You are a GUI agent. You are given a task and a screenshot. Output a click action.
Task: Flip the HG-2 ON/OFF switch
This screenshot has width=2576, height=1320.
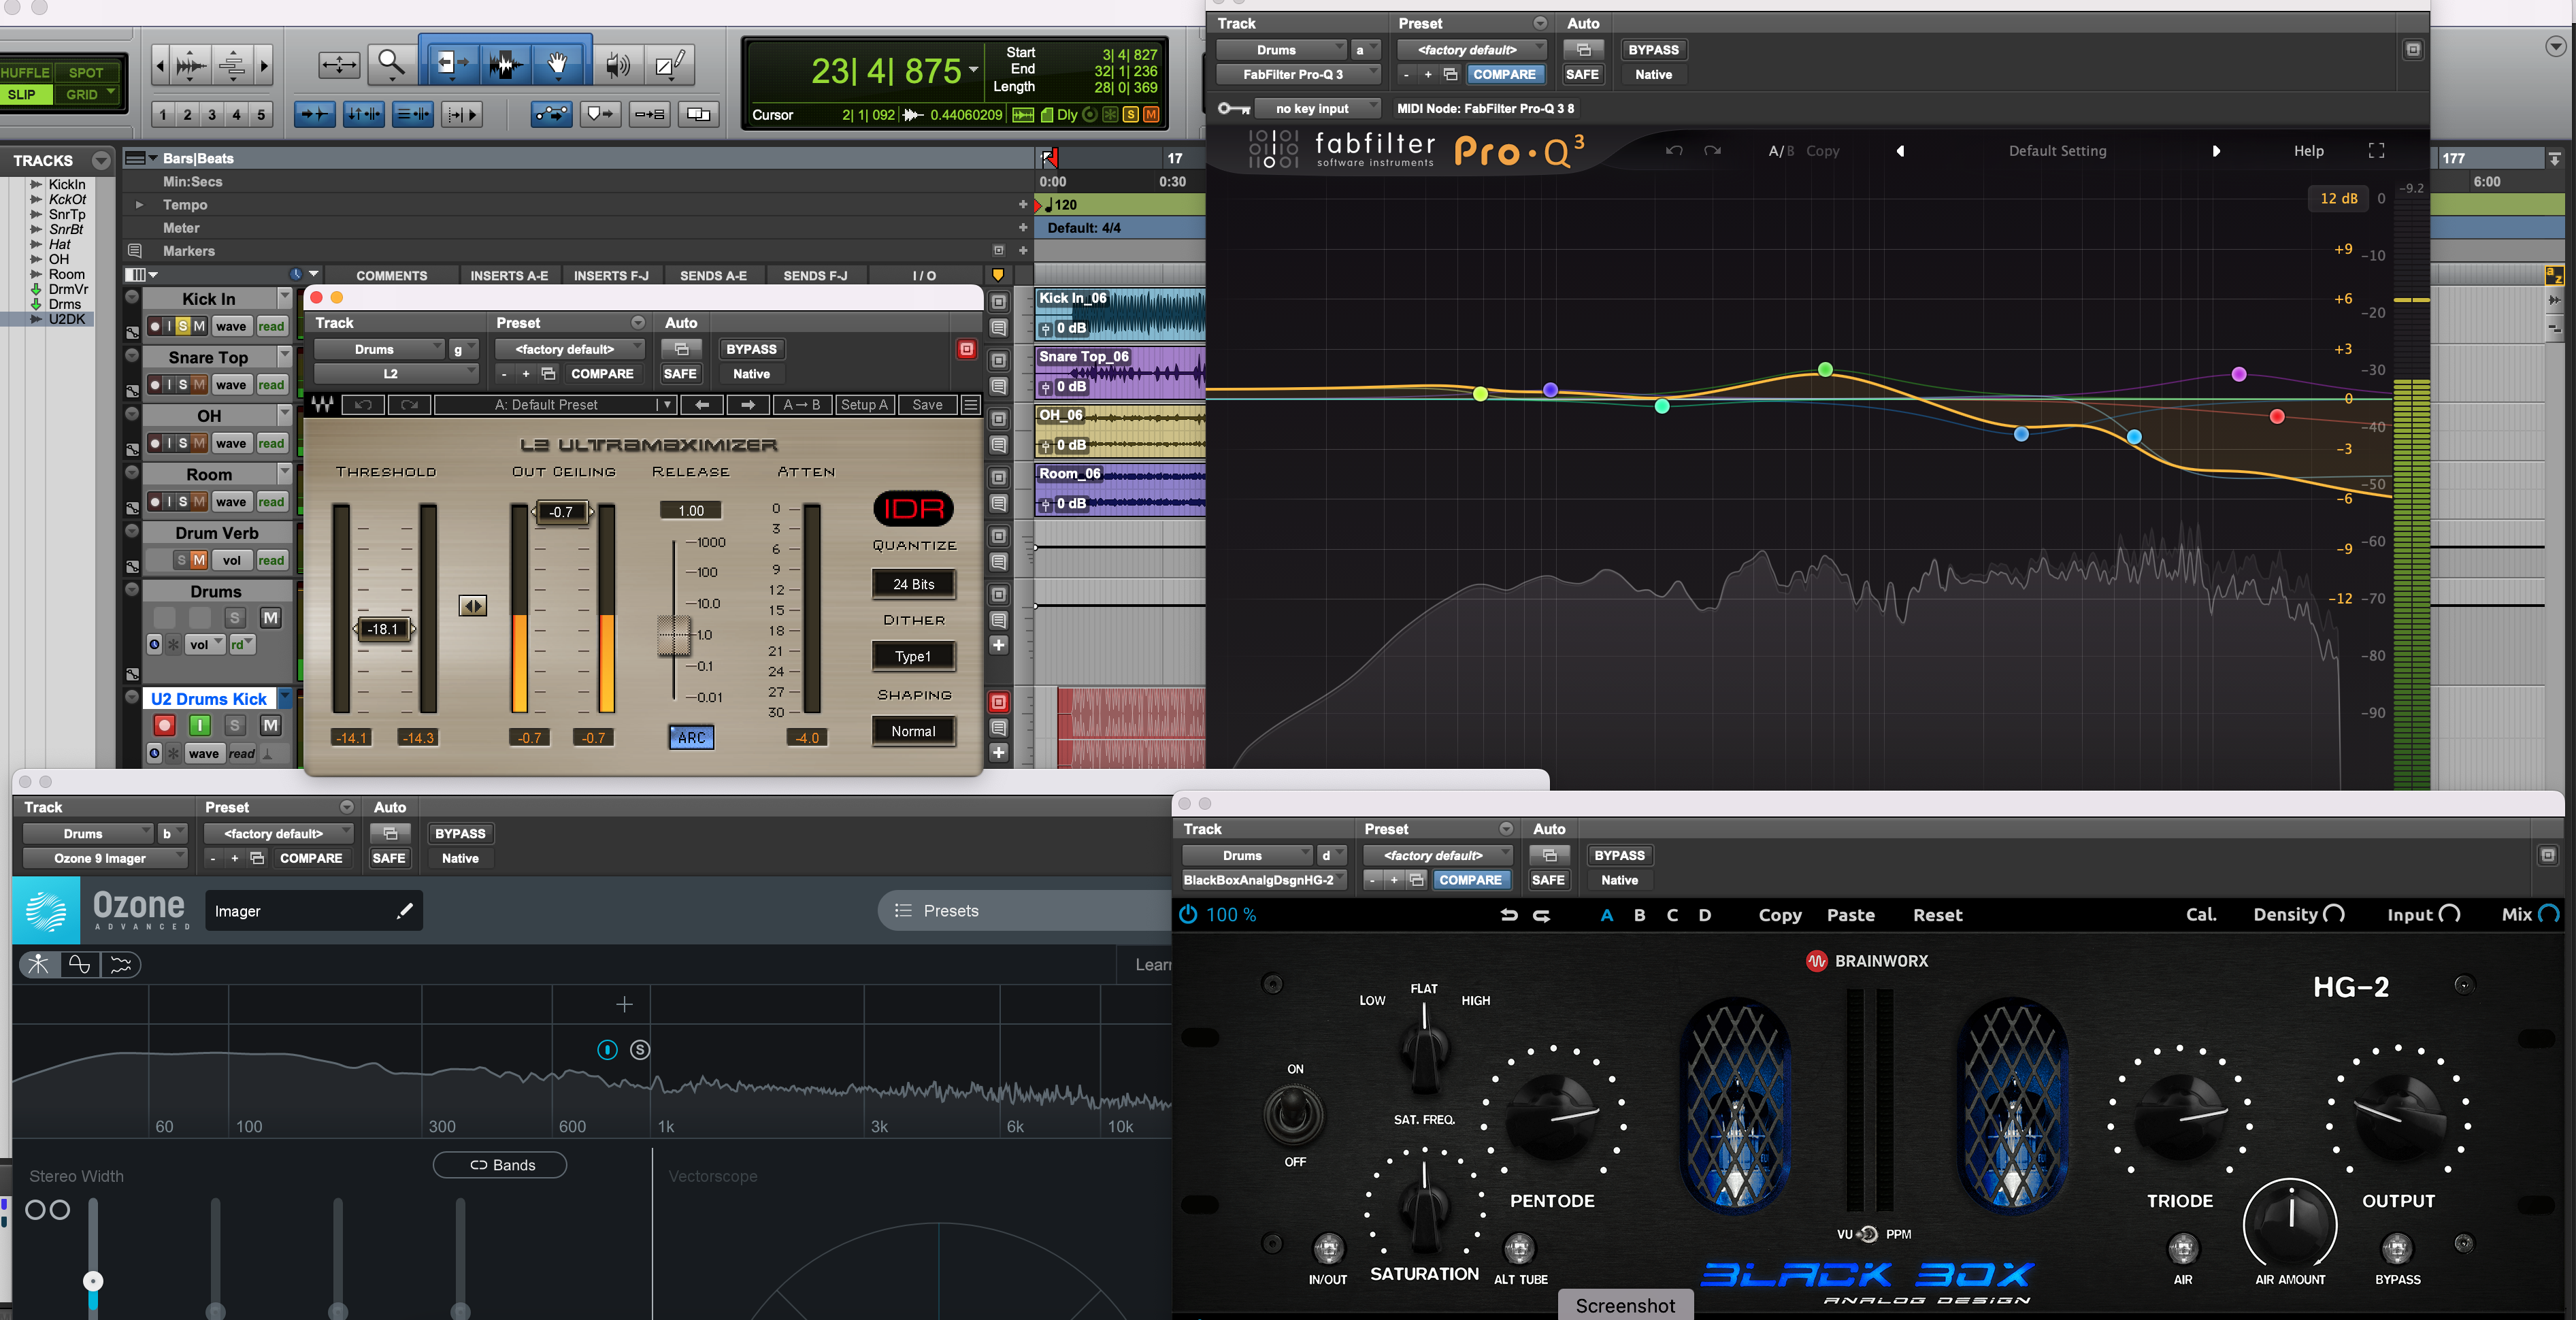click(1293, 1114)
